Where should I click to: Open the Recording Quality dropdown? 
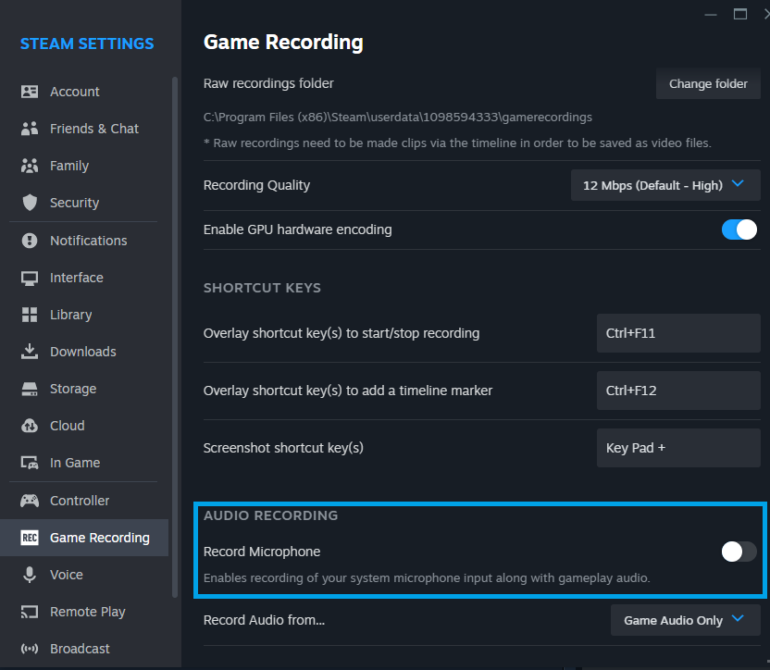(664, 185)
